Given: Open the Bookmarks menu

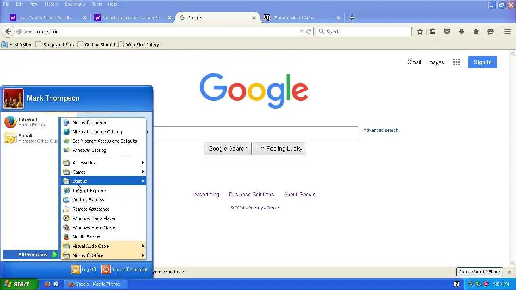Looking at the screenshot, I should point(75,4).
